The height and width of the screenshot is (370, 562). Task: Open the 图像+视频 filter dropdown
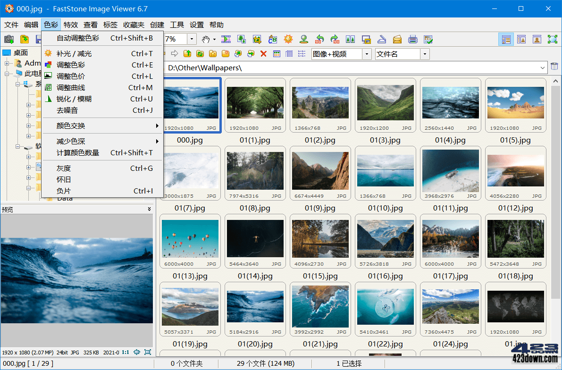[x=367, y=54]
